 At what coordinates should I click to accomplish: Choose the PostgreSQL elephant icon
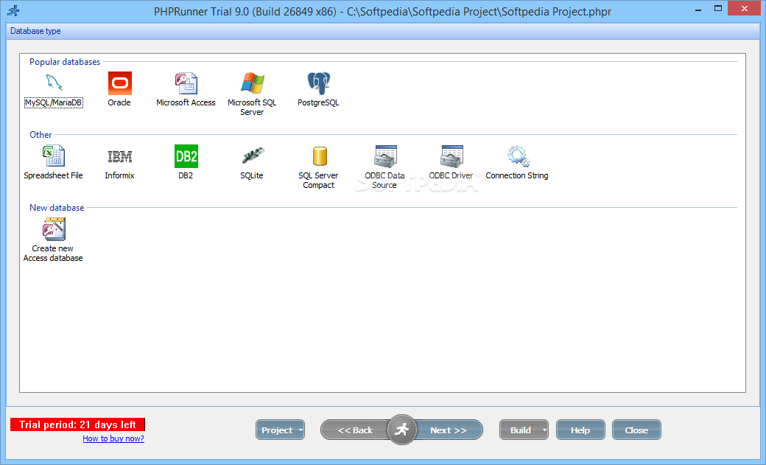tap(318, 83)
